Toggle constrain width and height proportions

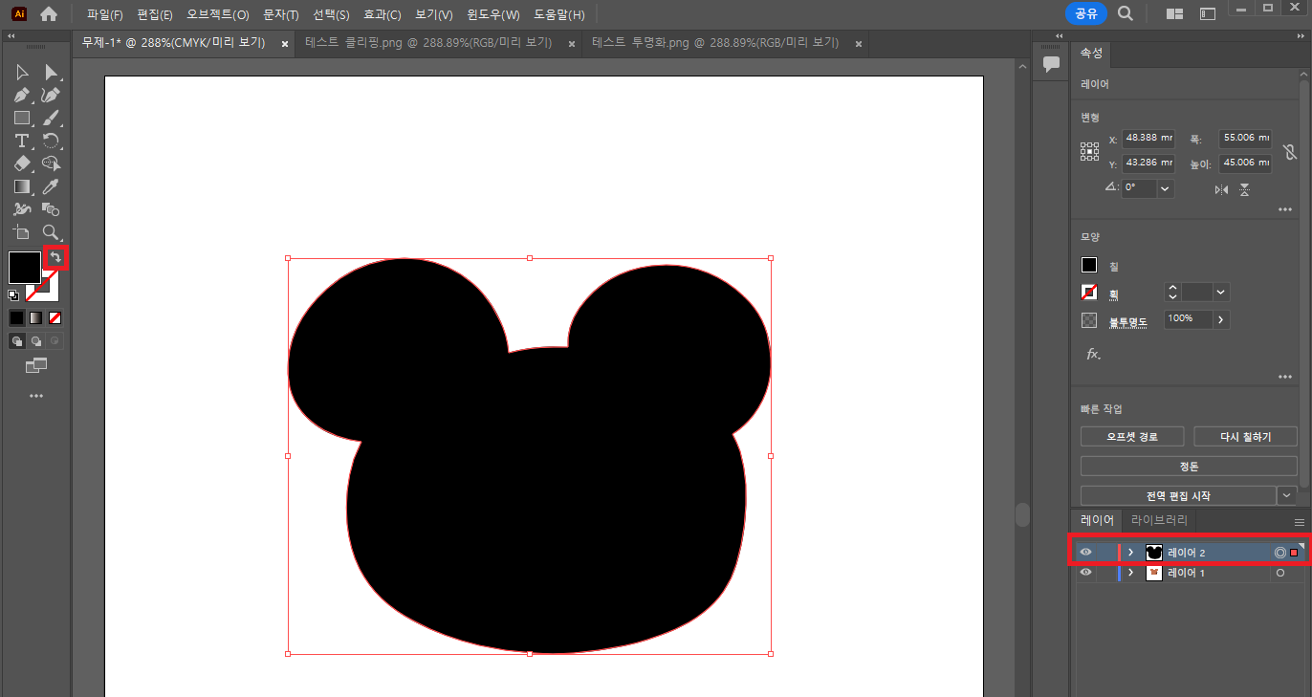(x=1290, y=151)
